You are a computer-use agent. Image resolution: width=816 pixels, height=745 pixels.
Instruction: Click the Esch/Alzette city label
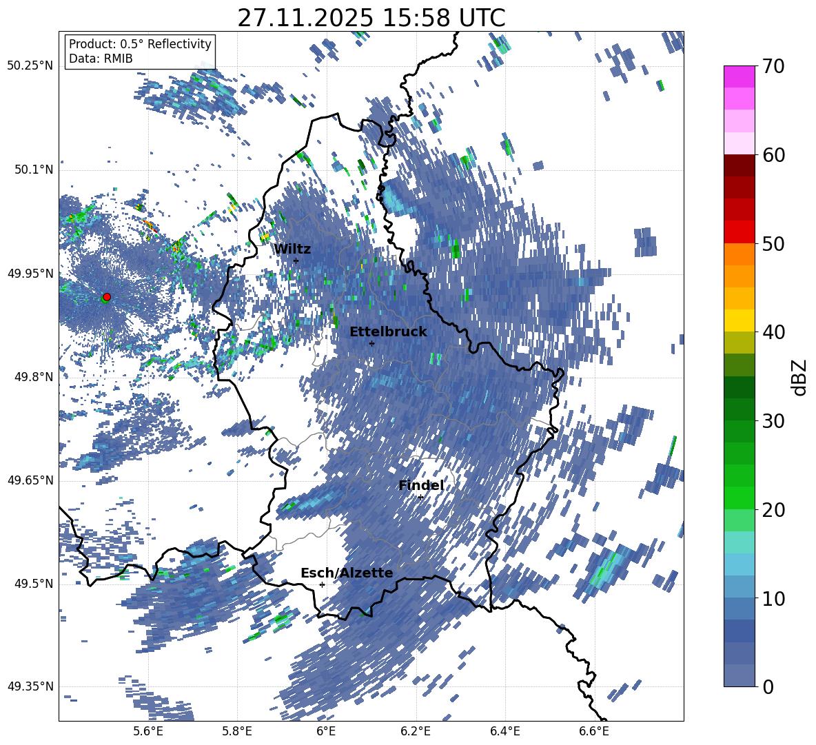347,573
